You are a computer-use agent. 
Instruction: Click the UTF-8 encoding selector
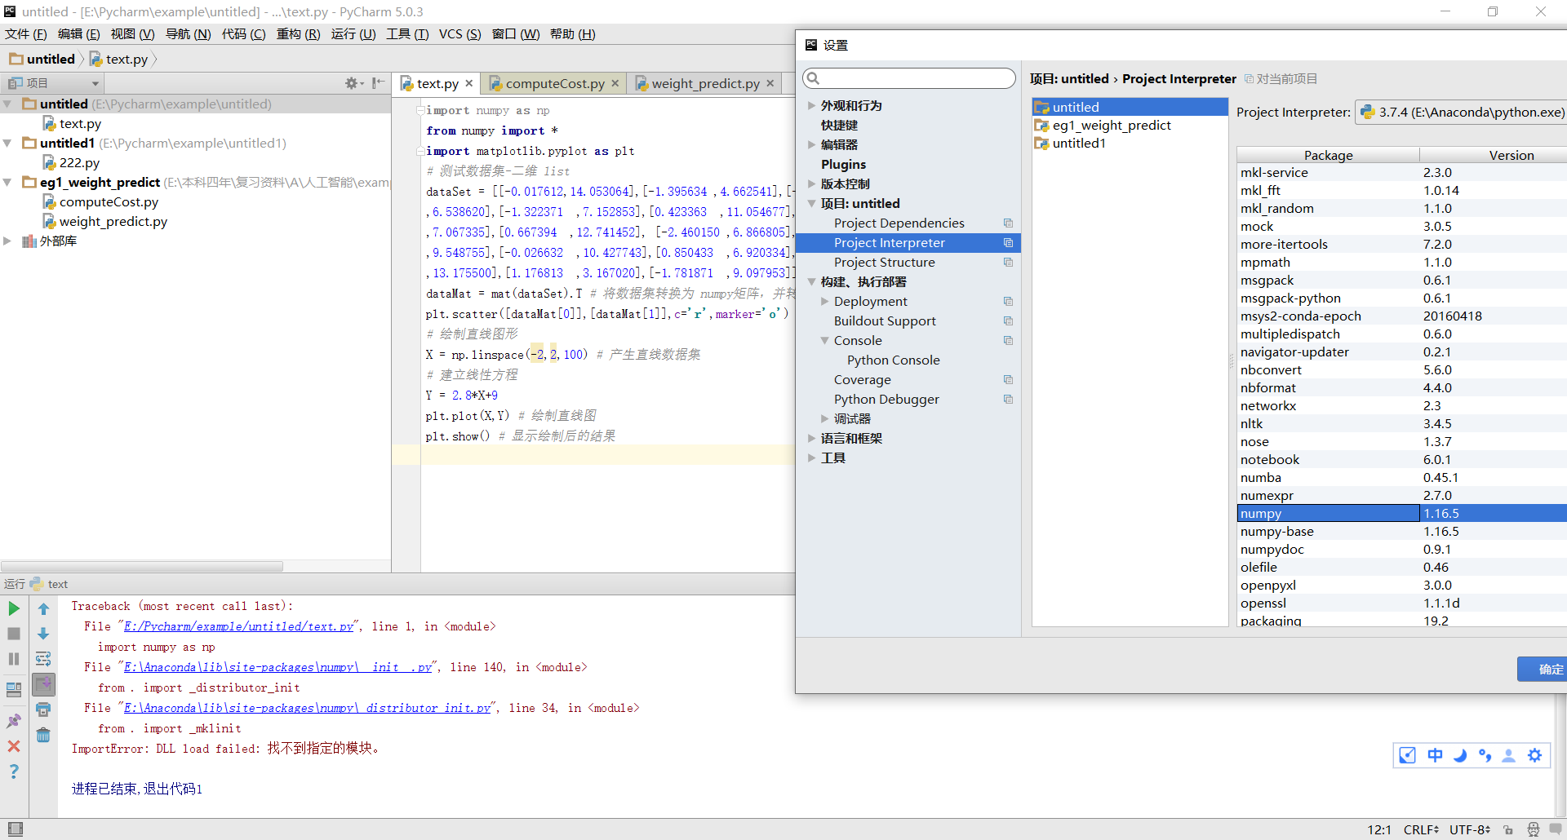(1470, 829)
